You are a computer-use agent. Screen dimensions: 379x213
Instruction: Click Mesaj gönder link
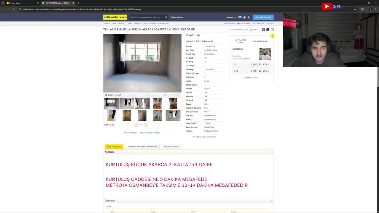(x=251, y=78)
